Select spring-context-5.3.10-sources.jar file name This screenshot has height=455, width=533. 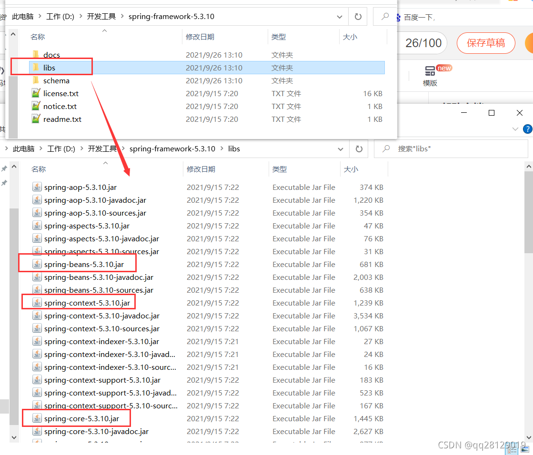101,329
